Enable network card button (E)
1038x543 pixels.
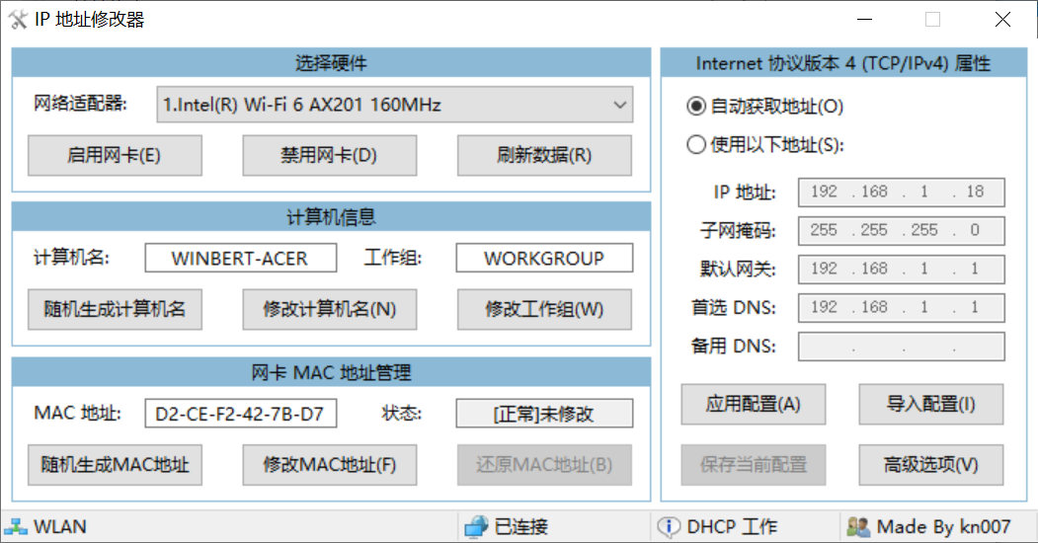point(115,155)
